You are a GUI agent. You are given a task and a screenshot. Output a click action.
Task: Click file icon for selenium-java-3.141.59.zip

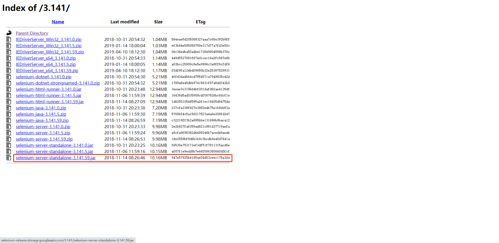(9, 120)
